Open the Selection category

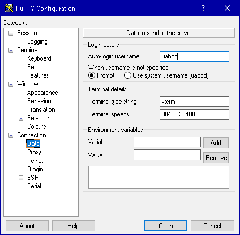[x=39, y=118]
